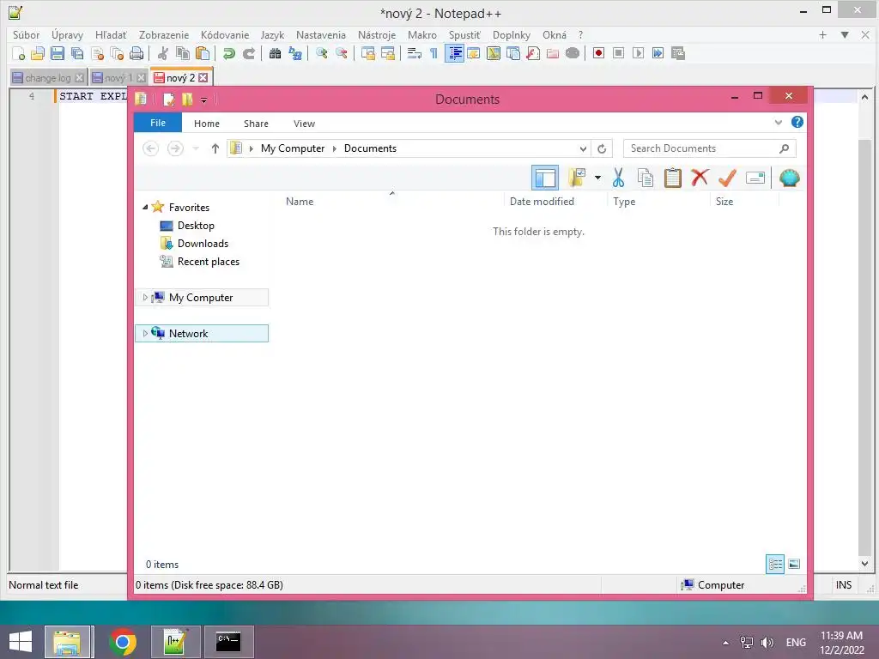Sort by the Date modified column

pos(542,201)
